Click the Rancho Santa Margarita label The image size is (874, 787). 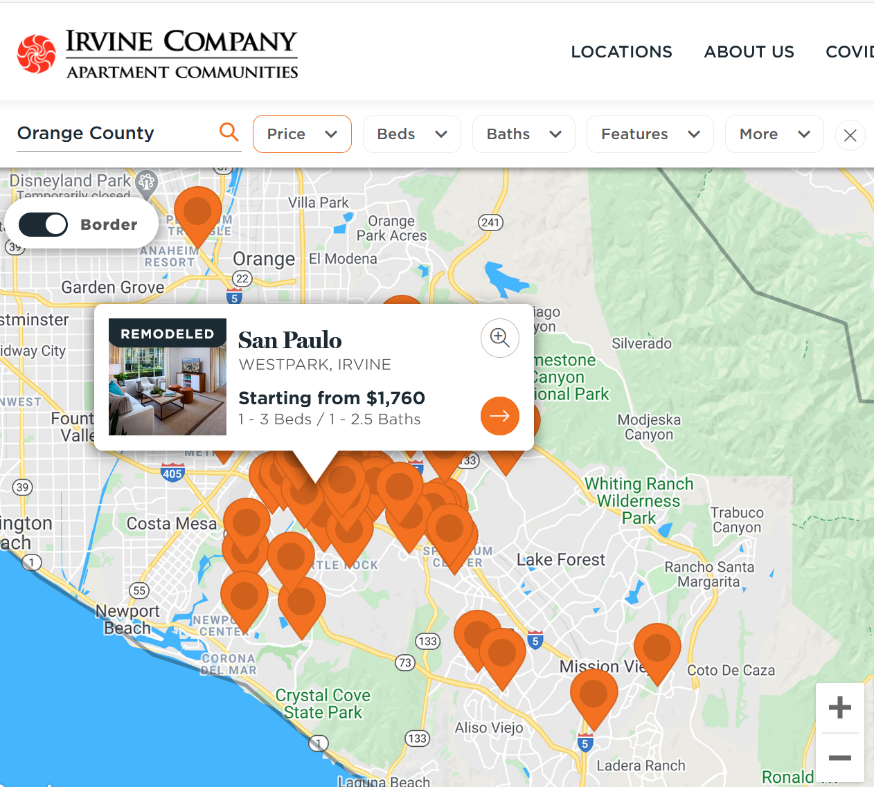tap(709, 575)
